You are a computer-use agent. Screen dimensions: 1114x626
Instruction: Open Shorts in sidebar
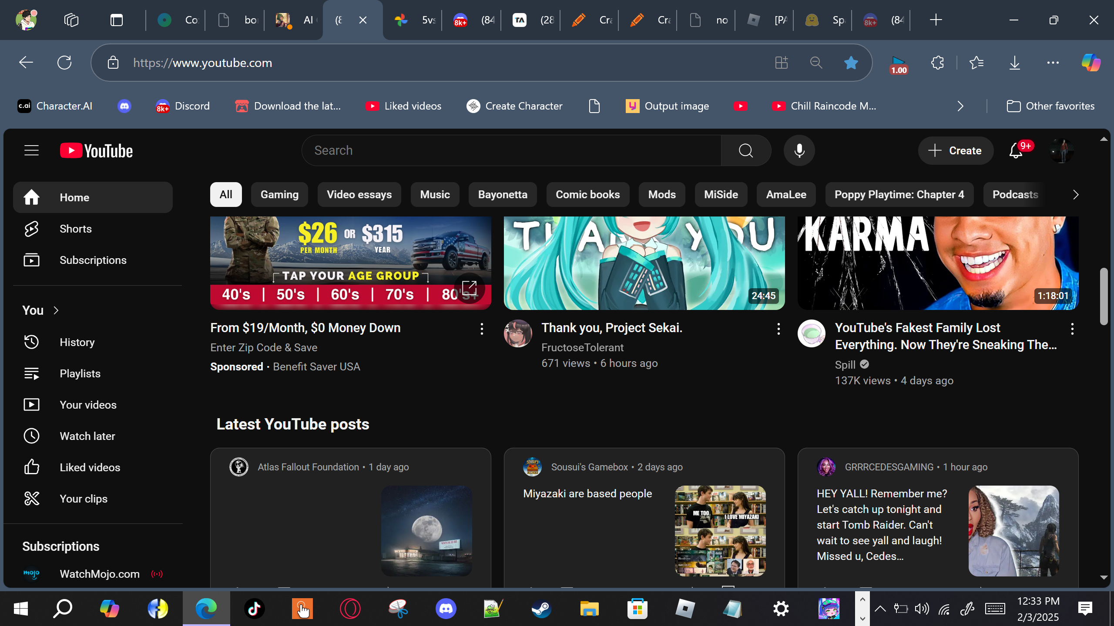(x=93, y=229)
